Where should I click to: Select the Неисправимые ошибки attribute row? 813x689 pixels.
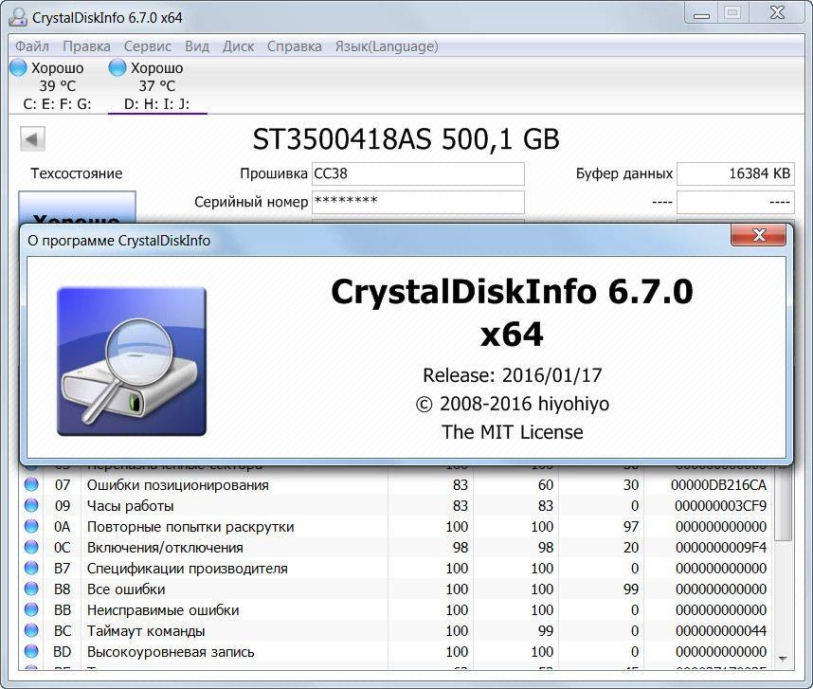(396, 609)
